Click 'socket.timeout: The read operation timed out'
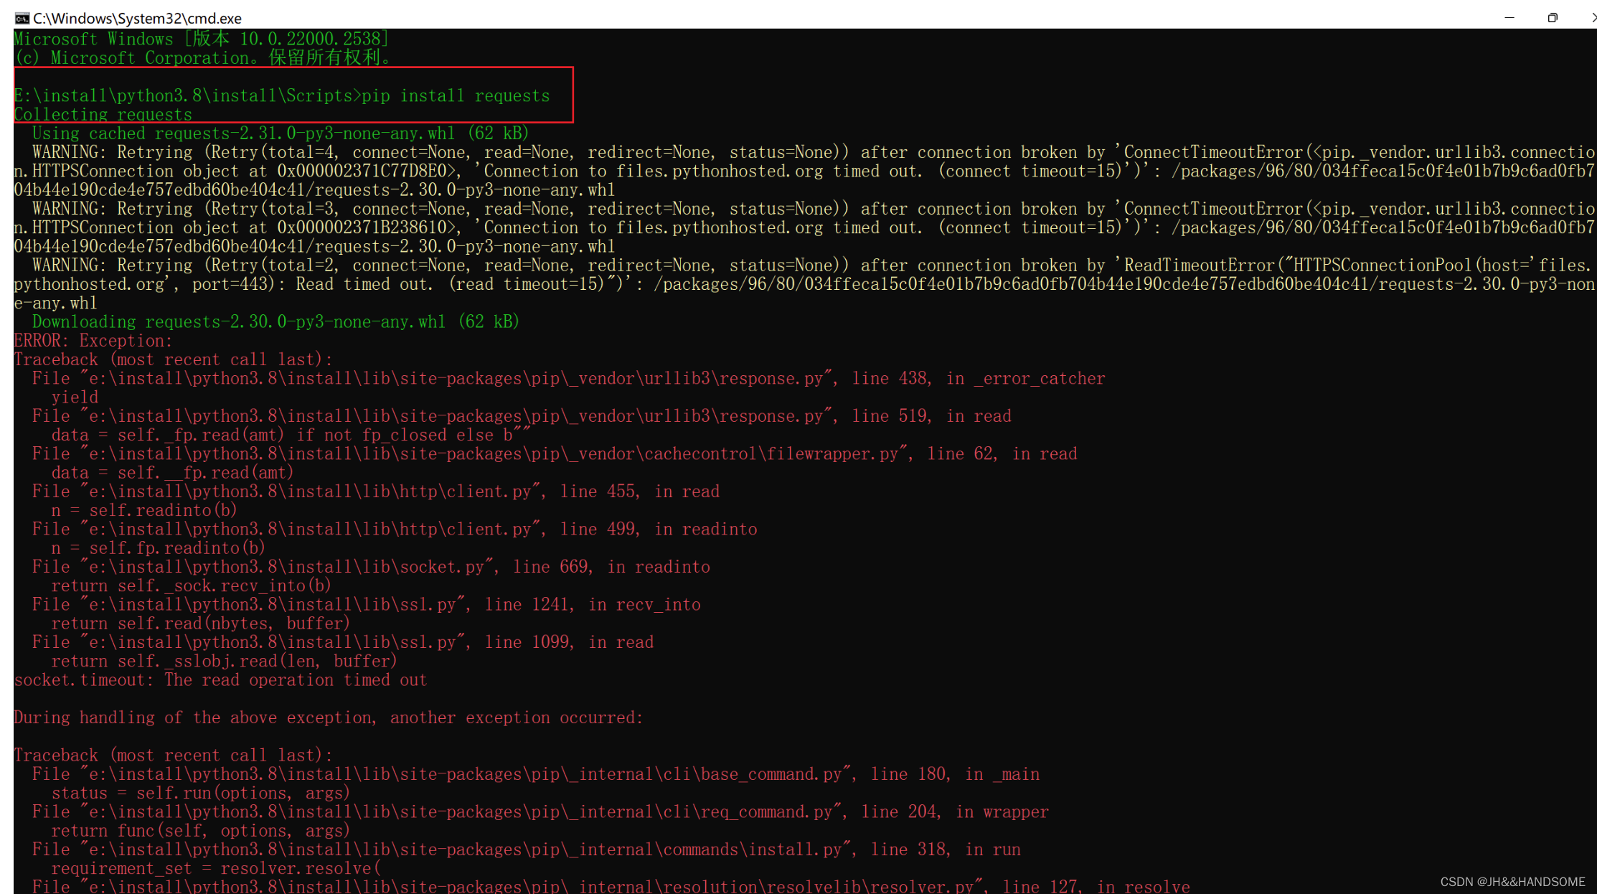Screen dimensions: 1597x894 coord(220,679)
